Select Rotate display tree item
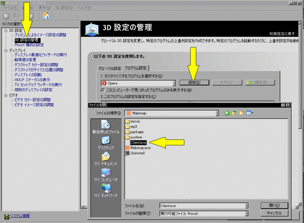The image size is (304, 223). [28, 75]
